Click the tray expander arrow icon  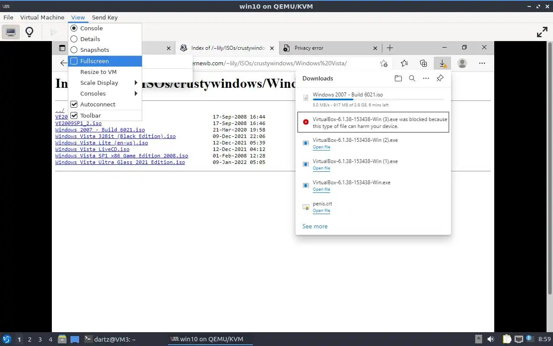pyautogui.click(x=478, y=339)
